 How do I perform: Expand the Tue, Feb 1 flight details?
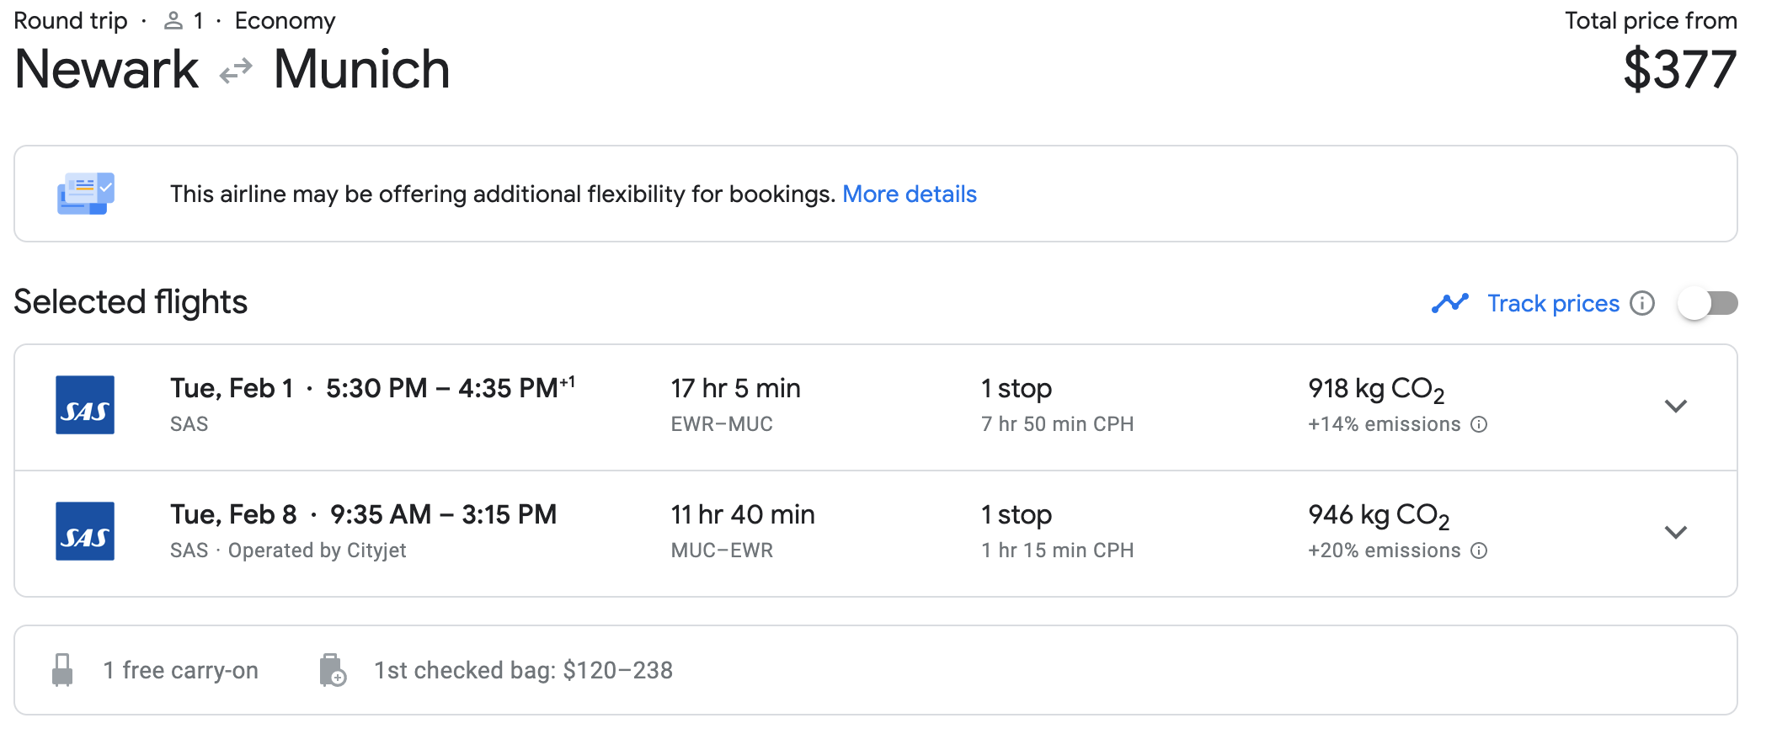coord(1675,406)
